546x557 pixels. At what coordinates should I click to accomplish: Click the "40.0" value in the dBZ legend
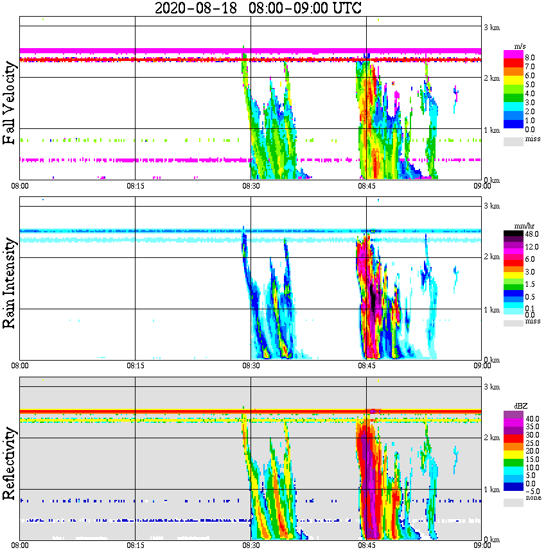[x=533, y=419]
